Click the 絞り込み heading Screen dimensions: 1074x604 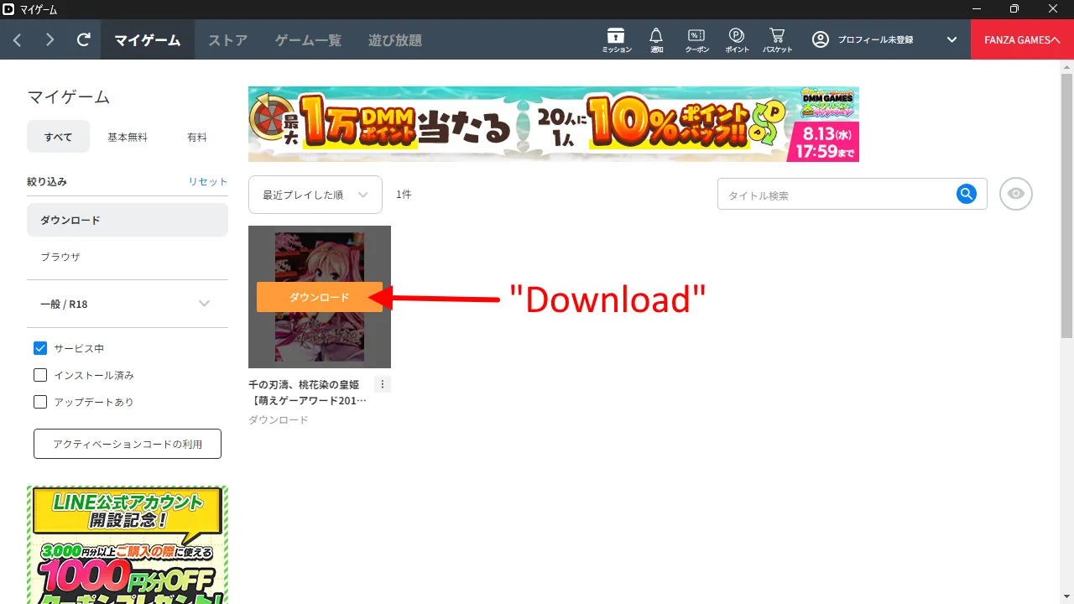47,181
